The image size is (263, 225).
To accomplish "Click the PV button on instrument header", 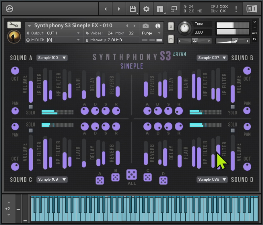I will tap(254, 39).
